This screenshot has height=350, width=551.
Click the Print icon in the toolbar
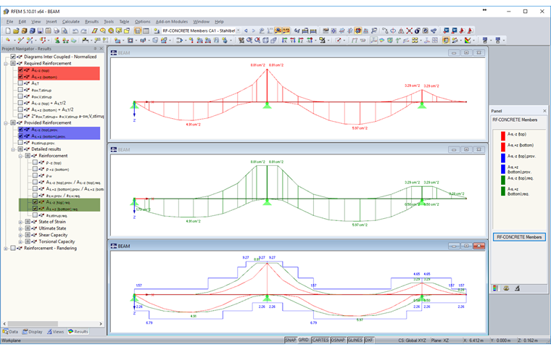[57, 31]
